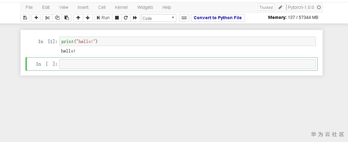Open the cell type Code dropdown
The image size is (348, 142).
[159, 18]
